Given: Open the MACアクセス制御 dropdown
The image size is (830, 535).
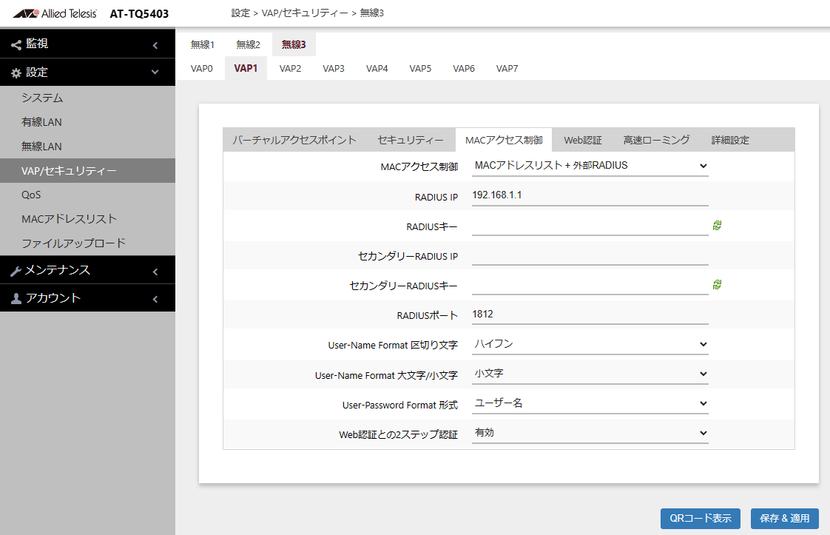Looking at the screenshot, I should click(x=590, y=166).
